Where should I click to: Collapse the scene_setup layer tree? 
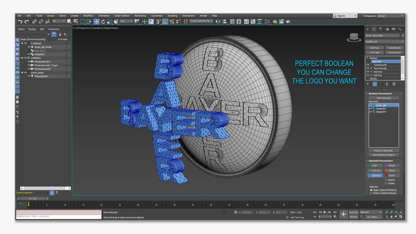pos(22,72)
